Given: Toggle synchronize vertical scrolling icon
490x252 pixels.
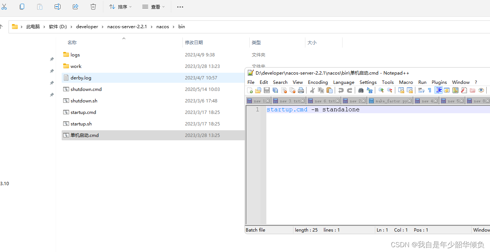Looking at the screenshot, I should pos(401,90).
